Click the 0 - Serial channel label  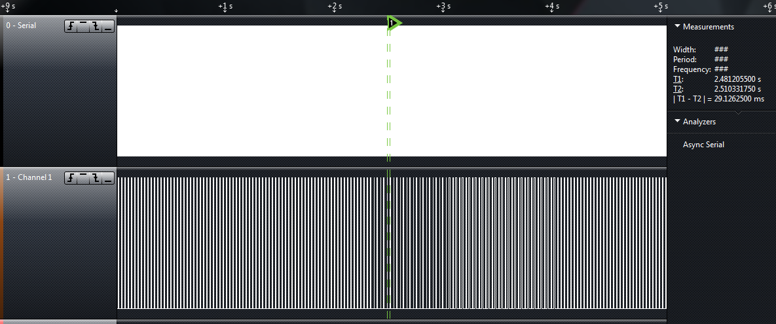(21, 26)
